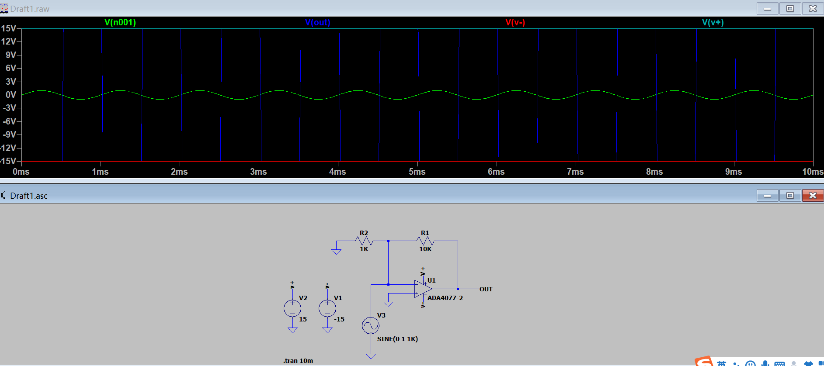Open the IME soft keyboard icon
Screen dimensions: 824x366
point(779,363)
